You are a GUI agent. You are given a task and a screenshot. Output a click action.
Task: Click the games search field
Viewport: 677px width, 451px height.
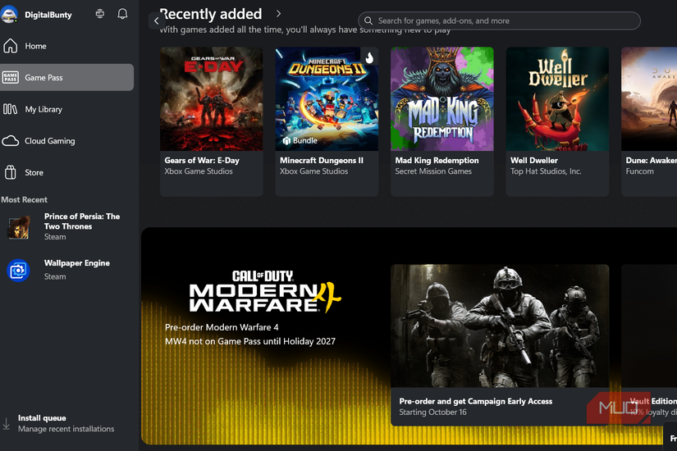(x=499, y=20)
